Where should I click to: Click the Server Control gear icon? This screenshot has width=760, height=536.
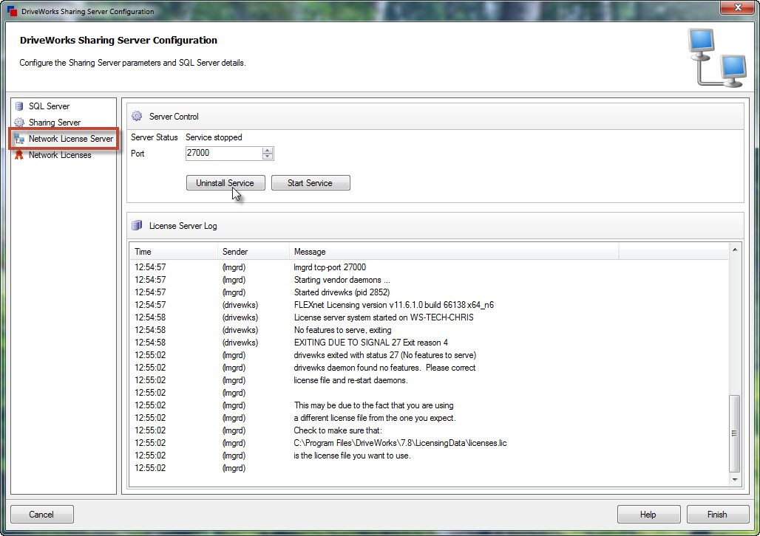[x=138, y=116]
